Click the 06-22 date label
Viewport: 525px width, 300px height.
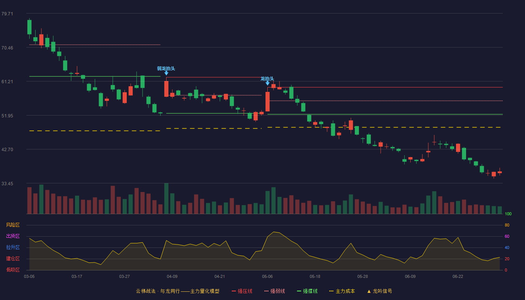(458, 276)
